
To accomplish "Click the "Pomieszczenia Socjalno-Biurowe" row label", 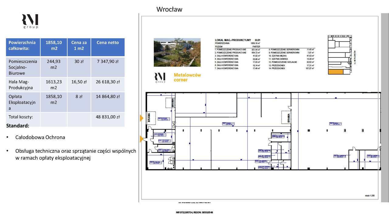I will [23, 67].
